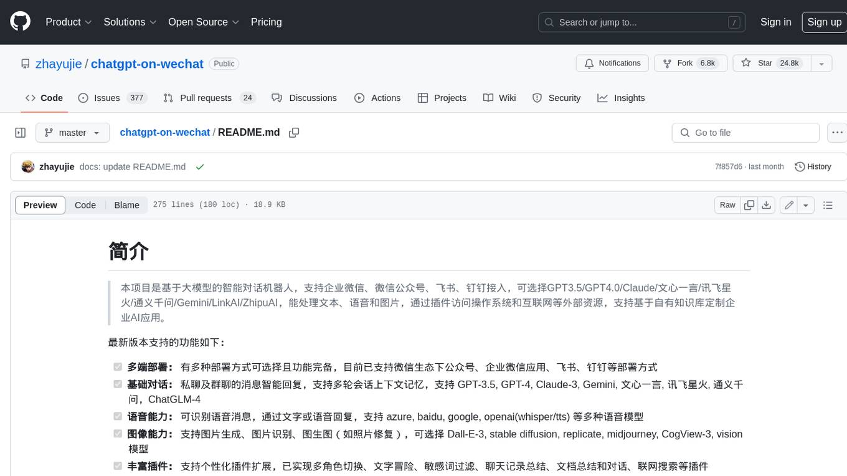This screenshot has width=847, height=476.
Task: Open the Issues tab
Action: 112,98
